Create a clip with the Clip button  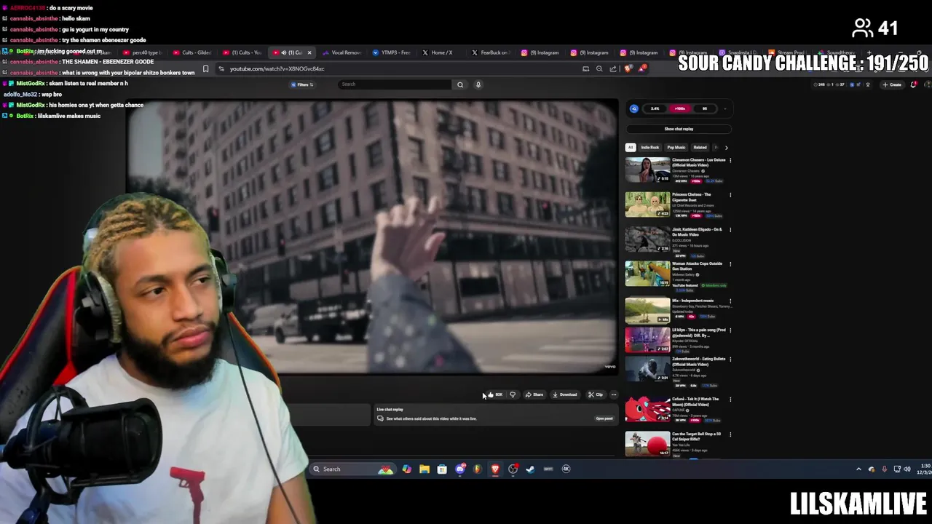click(x=596, y=394)
